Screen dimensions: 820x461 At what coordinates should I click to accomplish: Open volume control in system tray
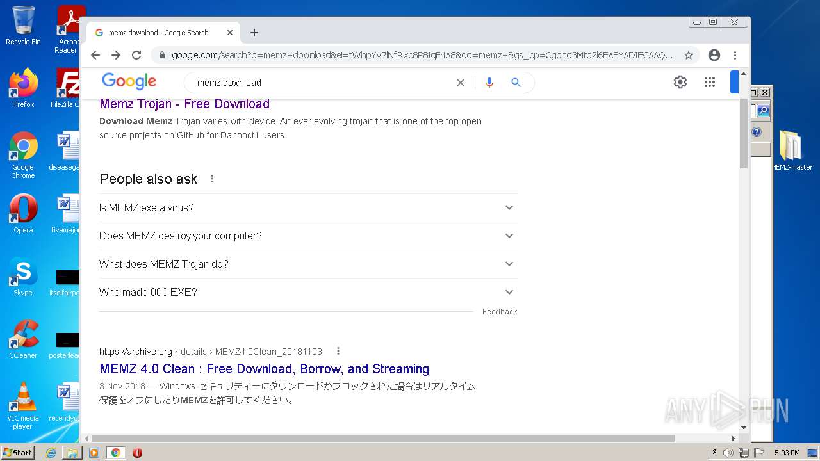(728, 453)
